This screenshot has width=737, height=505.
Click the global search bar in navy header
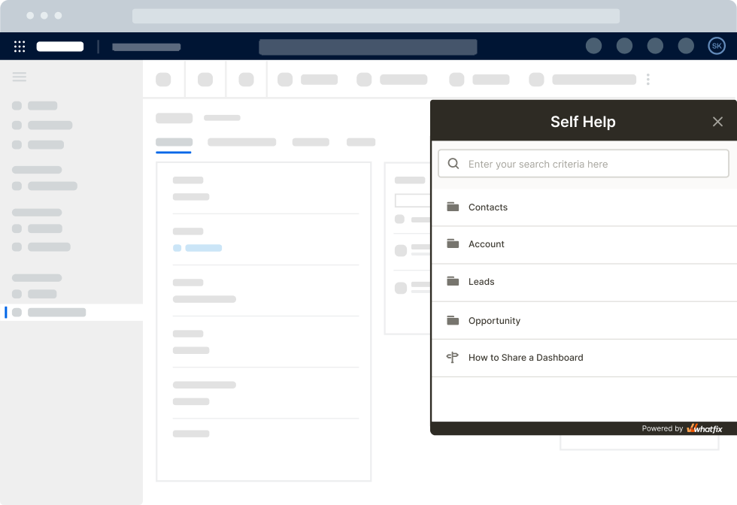[x=368, y=47]
